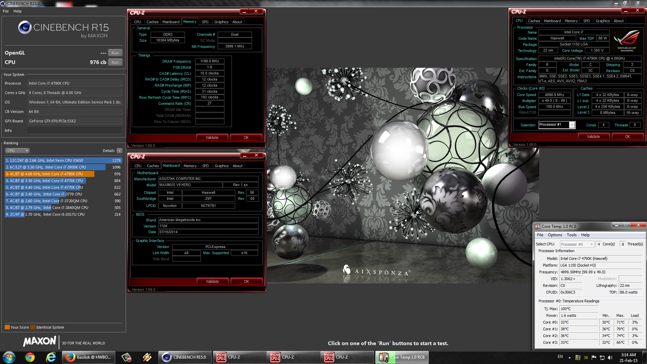Run the CPU benchmark
Image resolution: width=647 pixels, height=364 pixels.
115,62
